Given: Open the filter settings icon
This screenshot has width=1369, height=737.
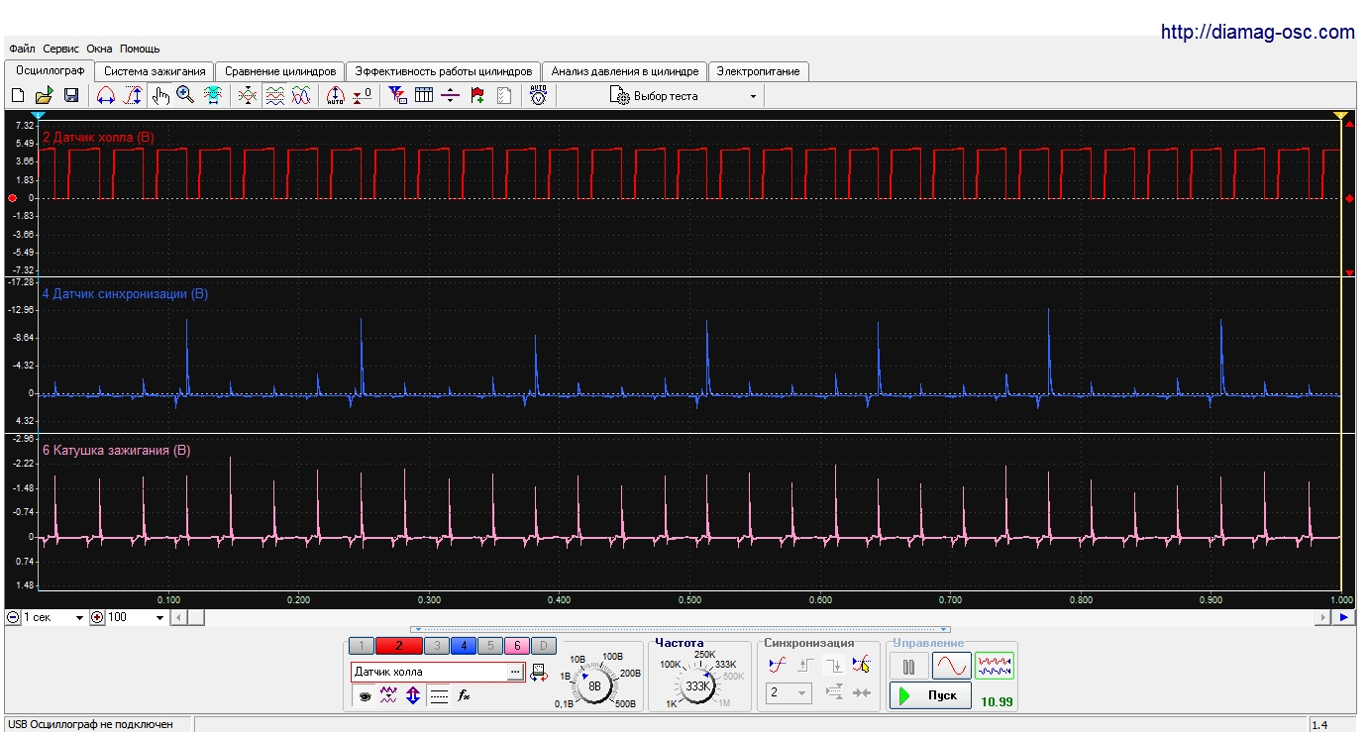Looking at the screenshot, I should 397,96.
